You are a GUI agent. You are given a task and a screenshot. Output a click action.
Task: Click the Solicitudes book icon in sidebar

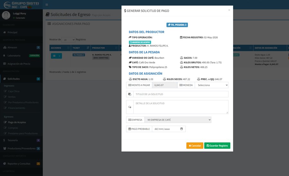[x=4, y=79]
